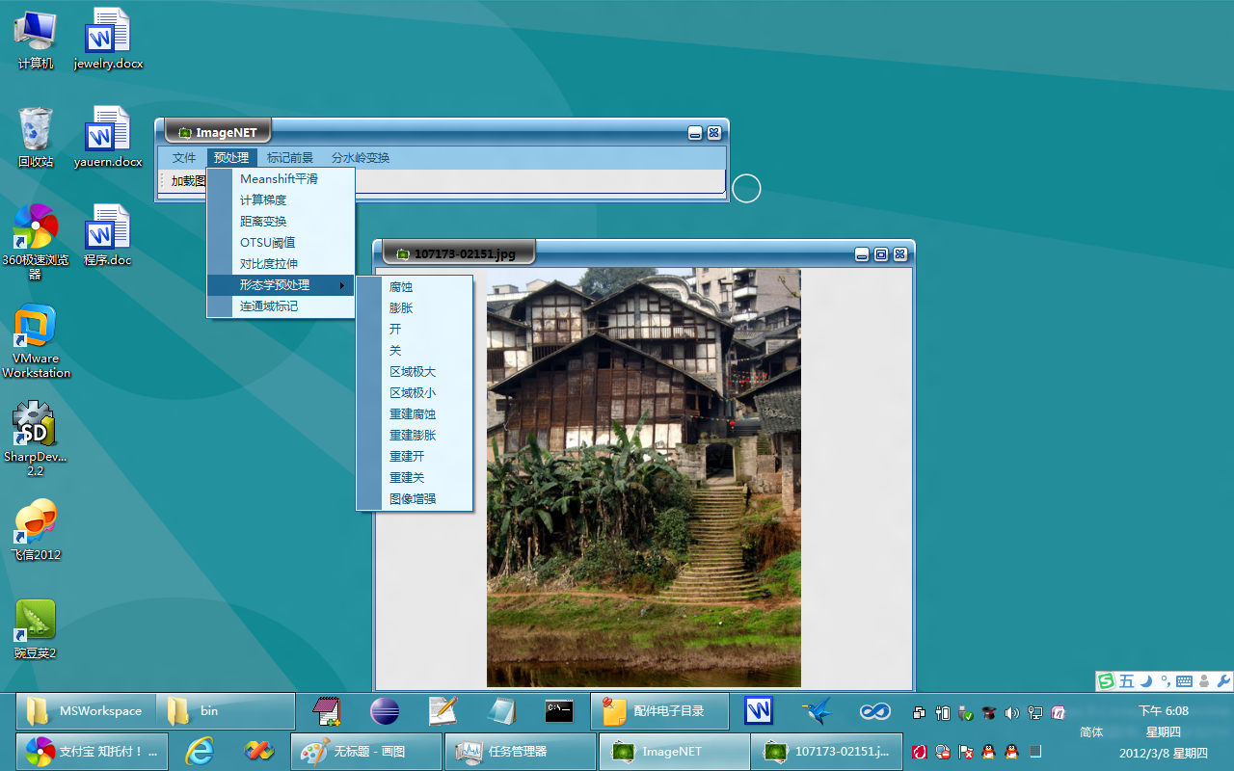The height and width of the screenshot is (771, 1234).
Task: Select 距离变换 menu entry
Action: pos(281,222)
